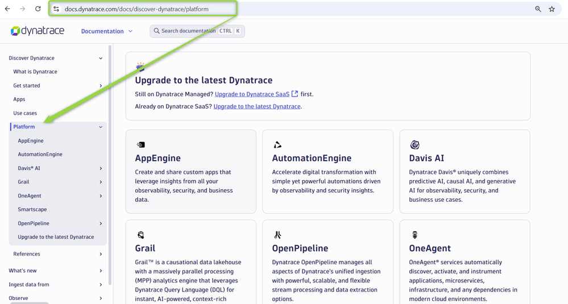Expand the What's new sidebar chevron
This screenshot has width=568, height=304.
101,270
